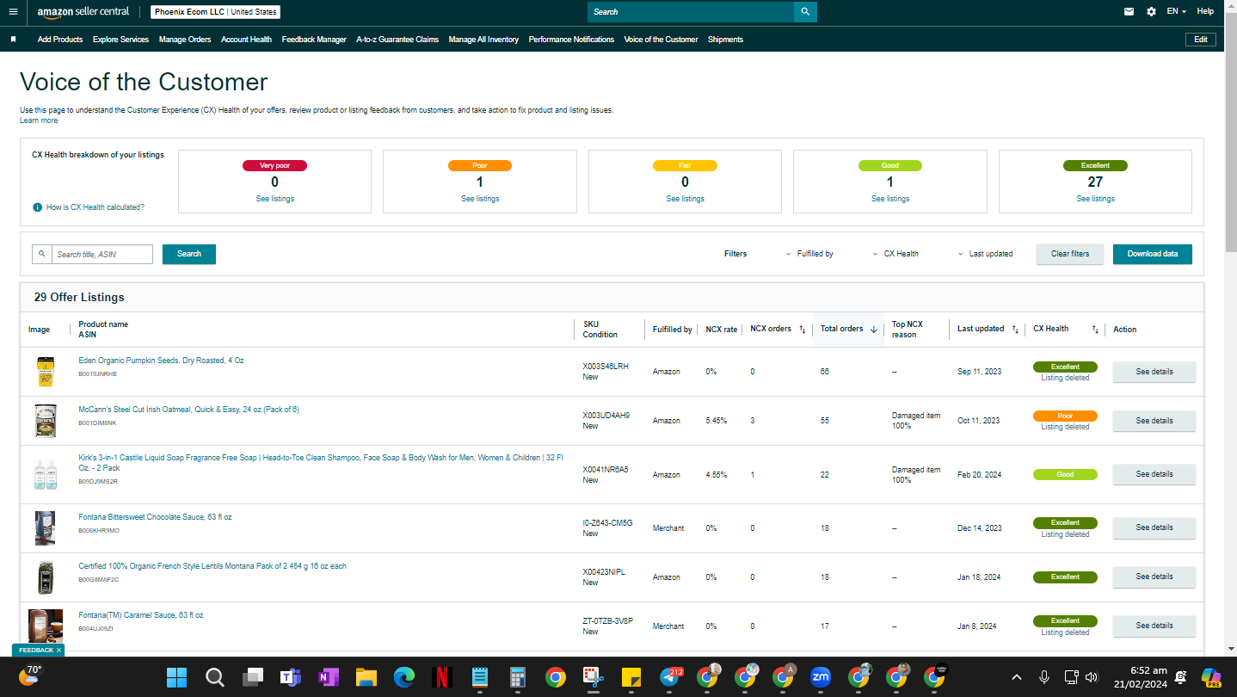Click Download data button
Screen dimensions: 1237x697
[1153, 254]
